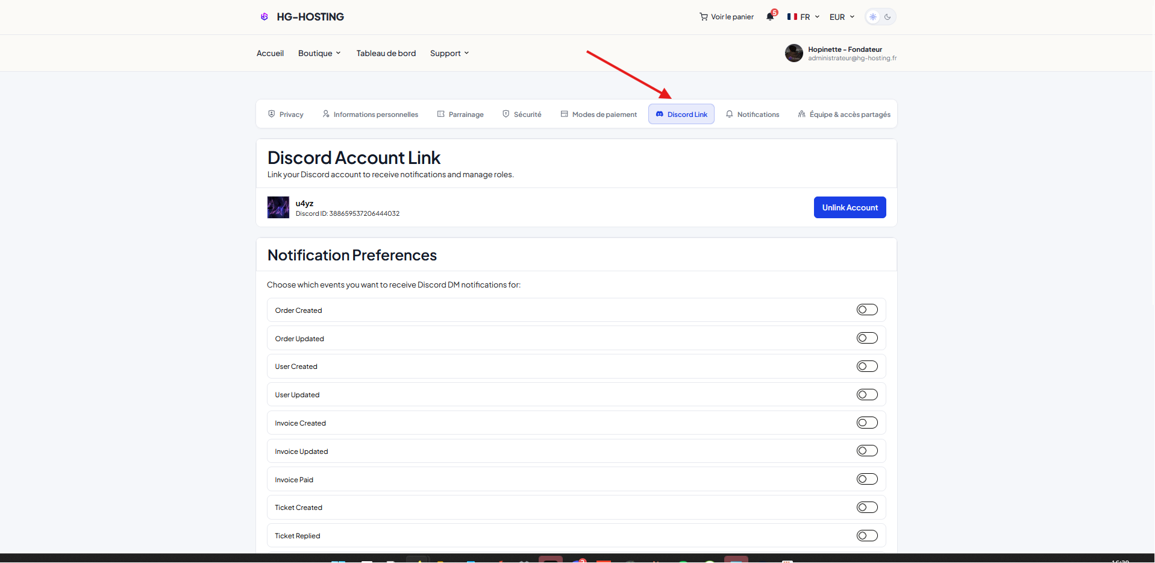1155x563 pixels.
Task: Click the u4yz Discord avatar
Action: [278, 207]
